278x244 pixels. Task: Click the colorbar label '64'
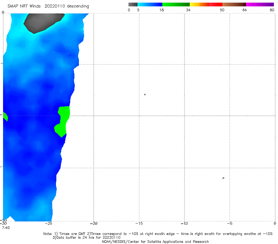[245, 10]
